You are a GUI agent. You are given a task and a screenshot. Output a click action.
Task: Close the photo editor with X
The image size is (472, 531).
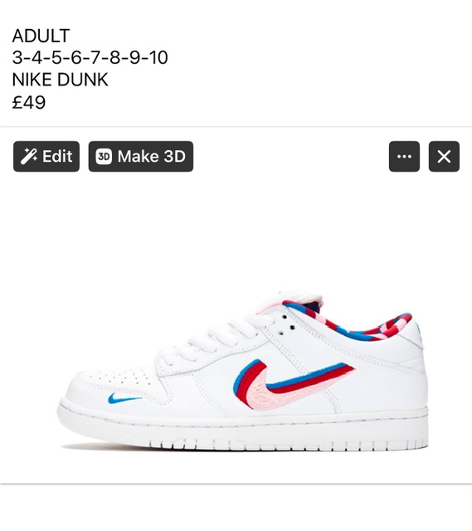444,157
